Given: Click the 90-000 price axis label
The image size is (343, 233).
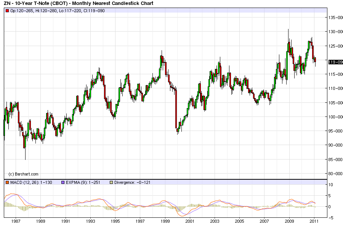Looking at the screenshot, I should click(335, 145).
